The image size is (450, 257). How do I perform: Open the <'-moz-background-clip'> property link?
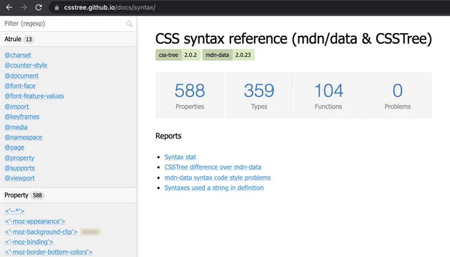tap(41, 232)
